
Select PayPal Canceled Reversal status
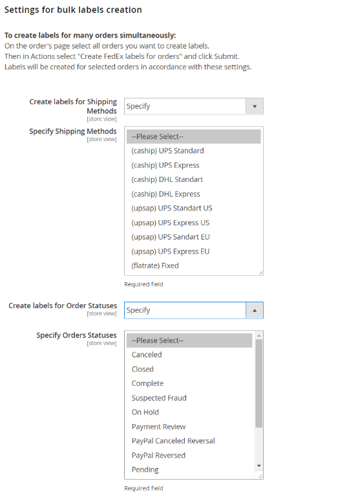[x=189, y=441]
